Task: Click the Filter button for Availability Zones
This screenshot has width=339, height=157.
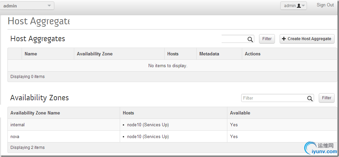Action: pos(327,98)
